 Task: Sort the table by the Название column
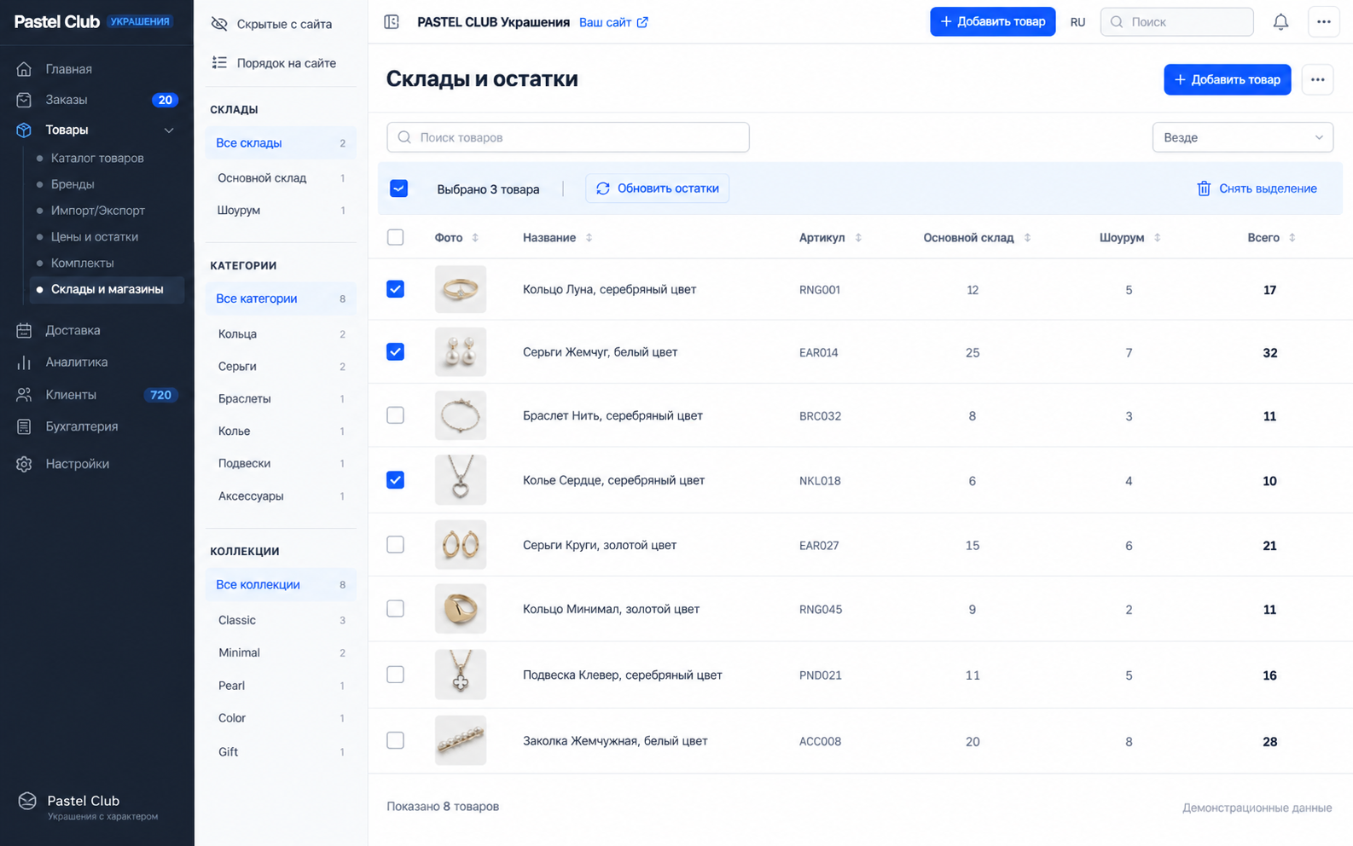tap(589, 238)
